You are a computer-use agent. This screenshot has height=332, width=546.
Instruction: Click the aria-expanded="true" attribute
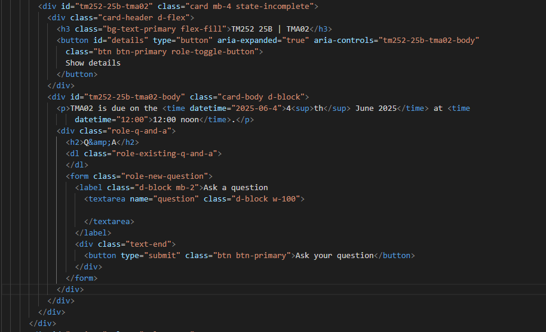coord(263,41)
